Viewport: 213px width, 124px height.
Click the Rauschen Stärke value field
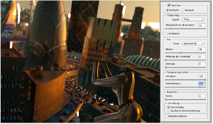pos(202,96)
